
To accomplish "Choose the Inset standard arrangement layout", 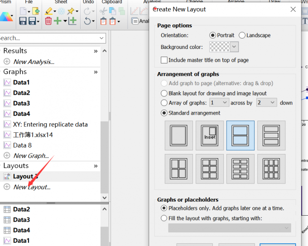I will pyautogui.click(x=209, y=135).
